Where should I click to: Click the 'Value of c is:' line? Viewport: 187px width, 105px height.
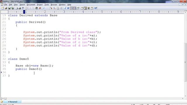(x=60, y=42)
